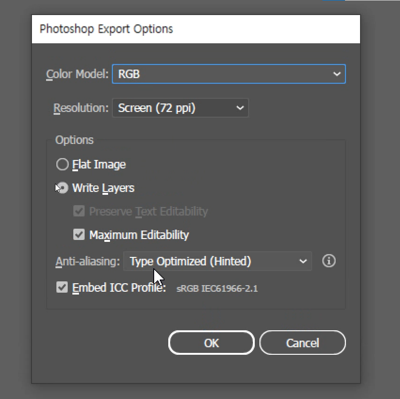
Task: Dismiss the dialog with Cancel
Action: 303,343
